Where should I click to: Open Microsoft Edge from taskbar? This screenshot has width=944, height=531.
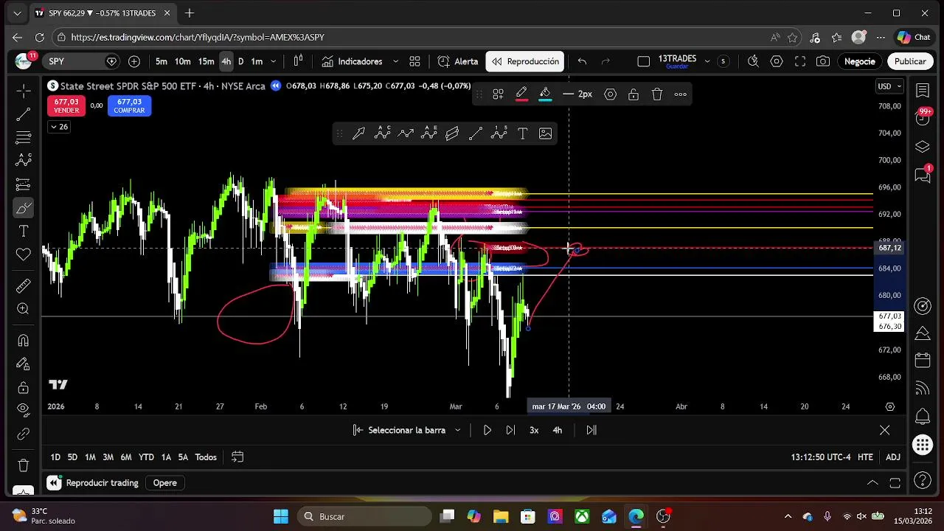(x=636, y=516)
